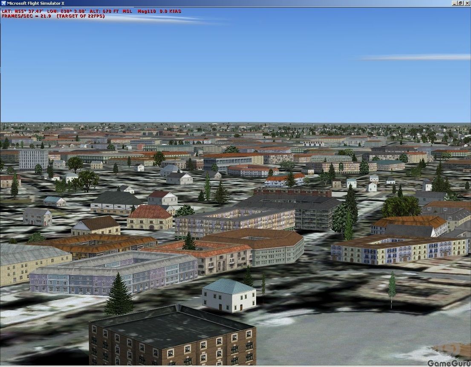Click the "LAT: N55° 37.47'" latitude readout

tap(23, 11)
